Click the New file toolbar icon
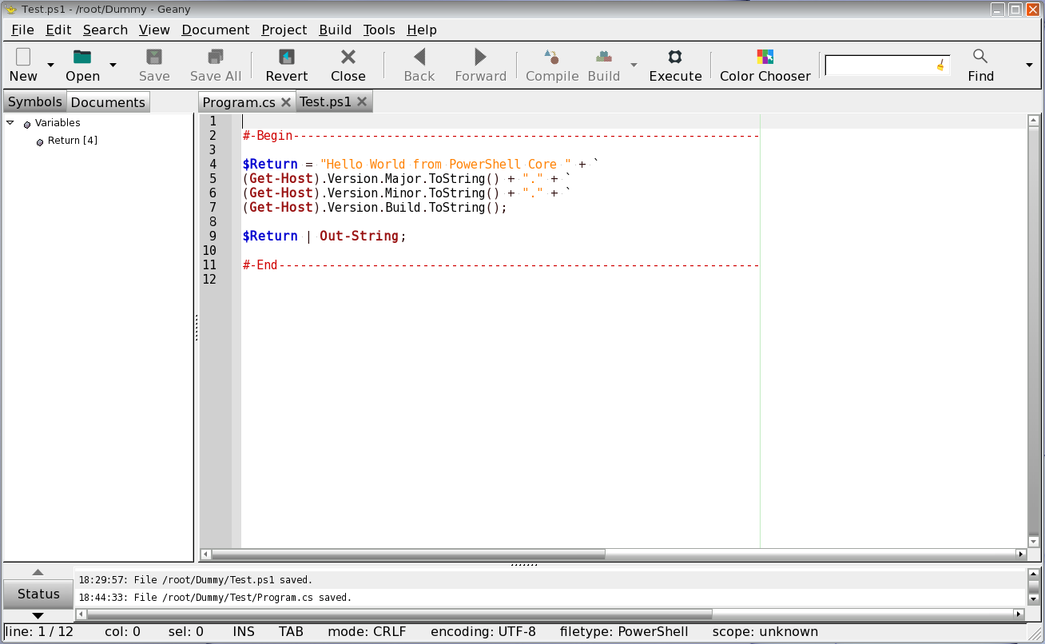This screenshot has height=644, width=1045. (23, 58)
